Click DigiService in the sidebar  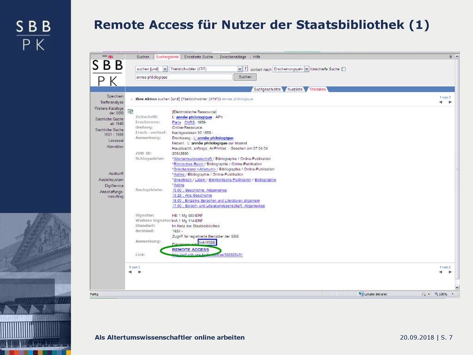(114, 186)
